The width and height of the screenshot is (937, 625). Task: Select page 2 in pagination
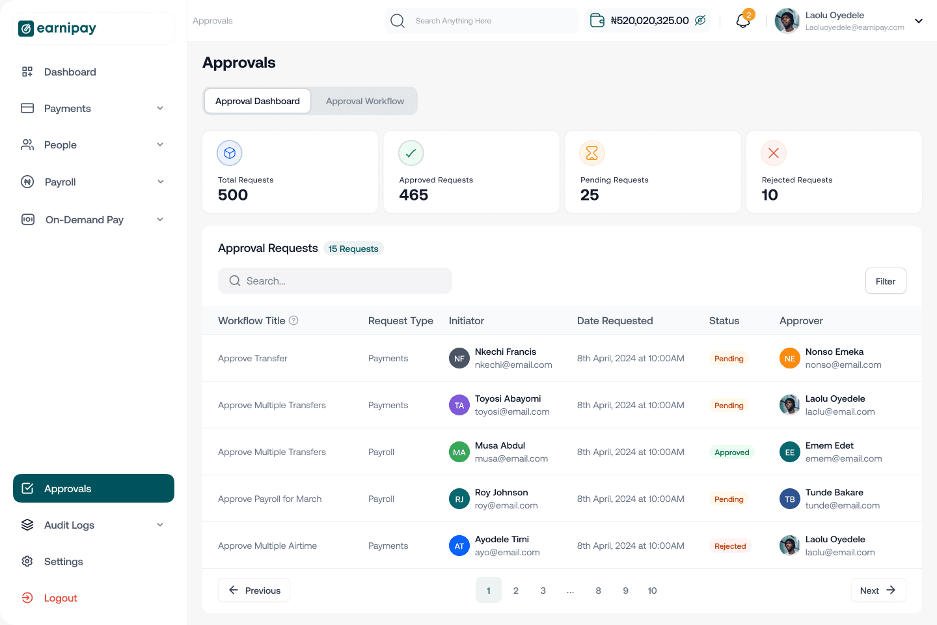516,590
